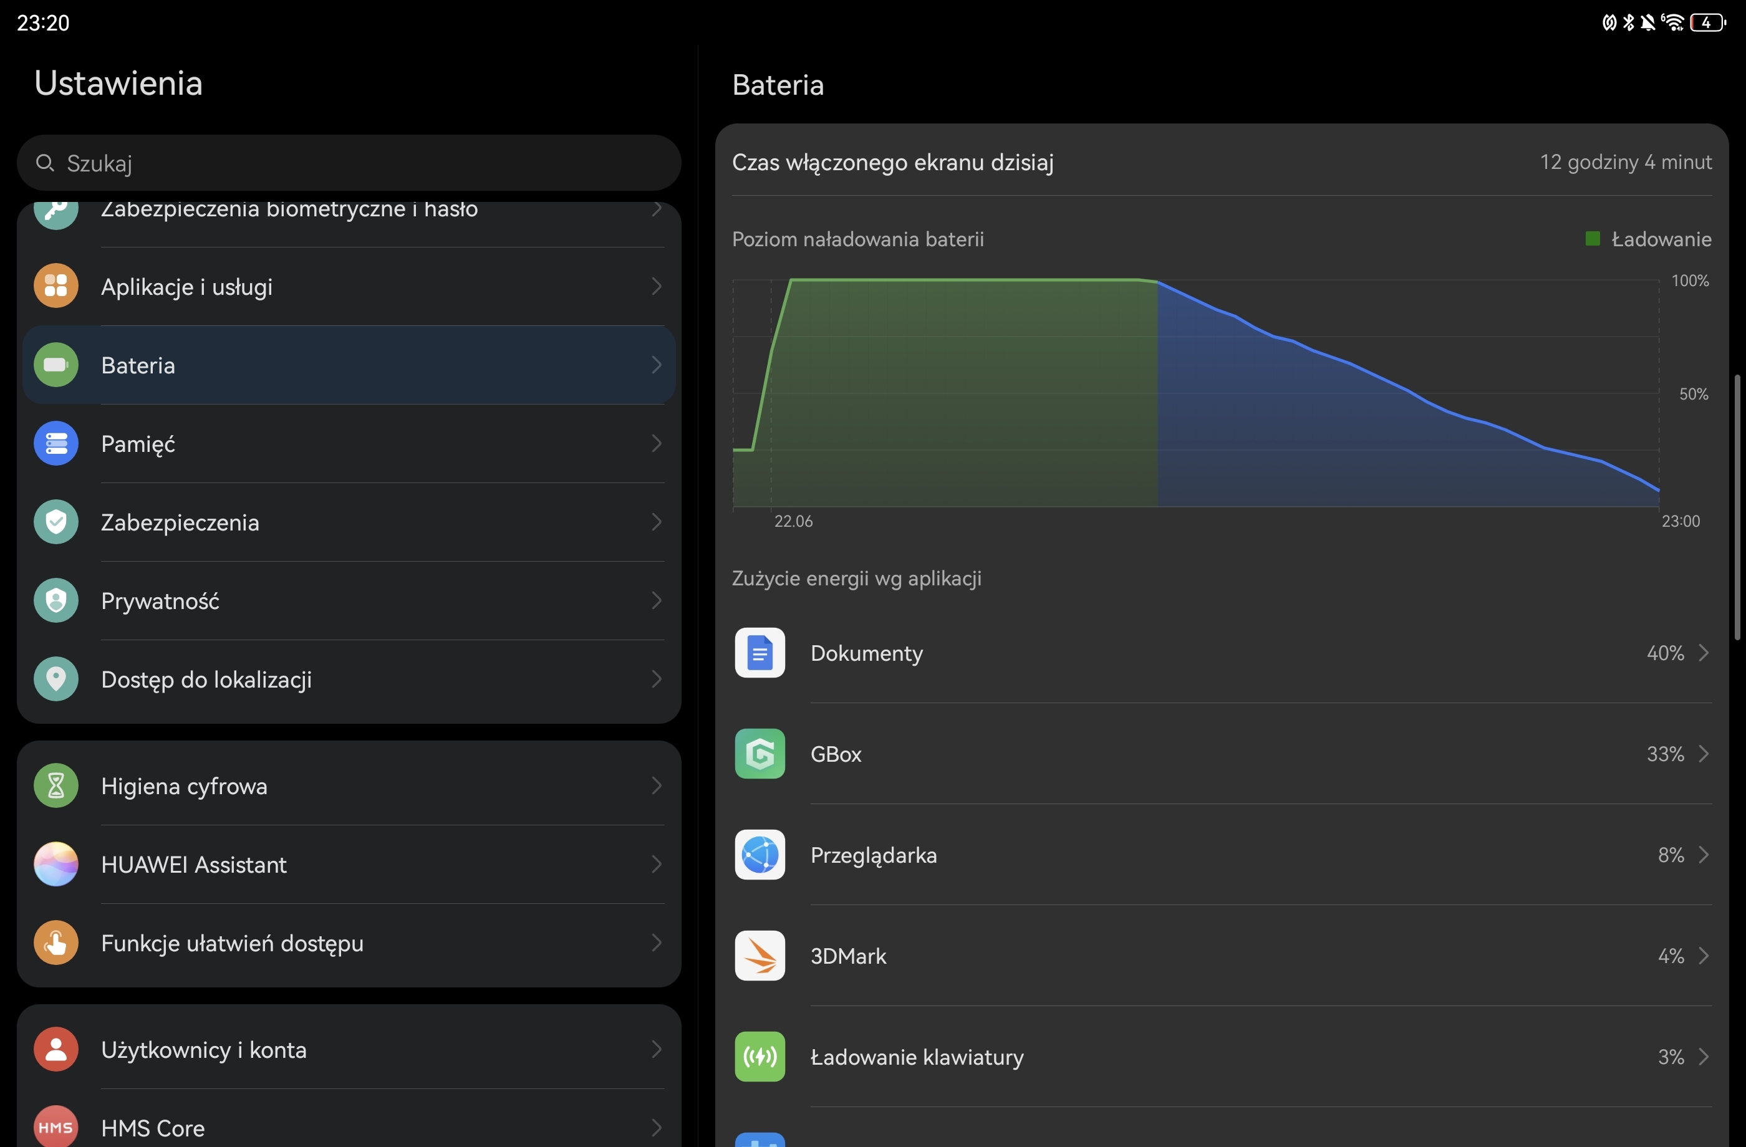Screen dimensions: 1746x1147
Task: Open Zabezpieczenia biometryczne i hasło
Action: point(349,224)
